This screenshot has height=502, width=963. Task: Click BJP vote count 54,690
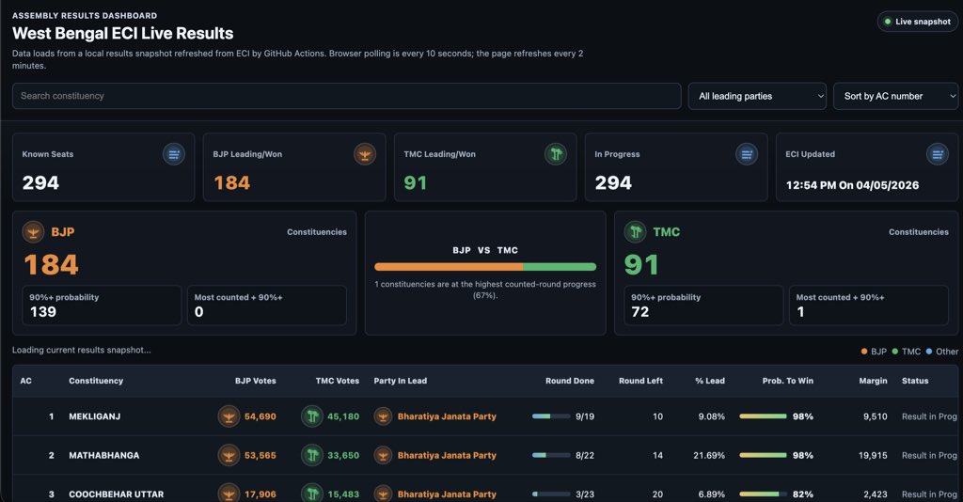point(260,416)
